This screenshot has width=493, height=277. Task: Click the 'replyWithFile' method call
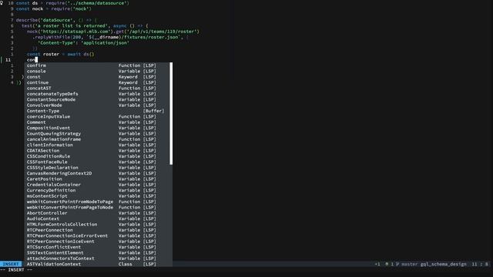click(x=52, y=37)
